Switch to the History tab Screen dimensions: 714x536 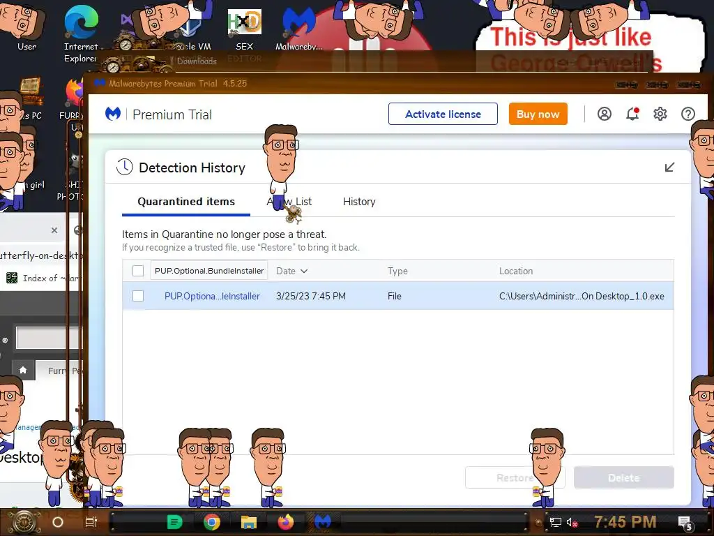tap(359, 202)
